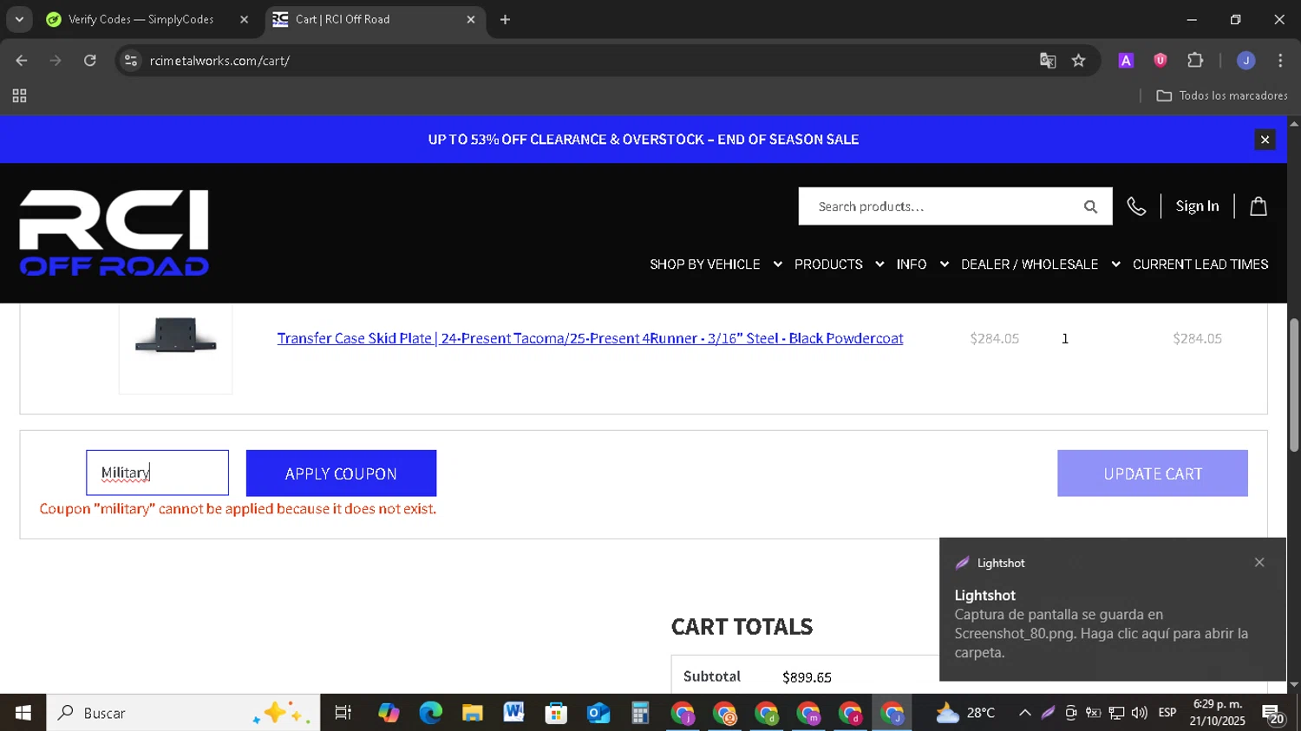This screenshot has height=731, width=1301.
Task: Click the weather 28°C widget
Action: [x=964, y=713]
